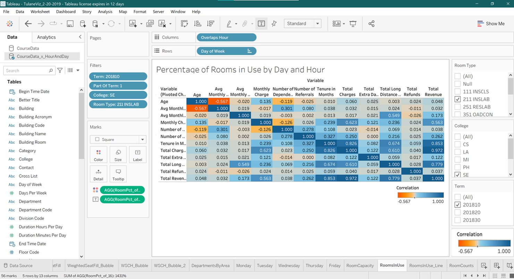The width and height of the screenshot is (514, 279).
Task: Check 251 RESLAB room type box
Action: pyautogui.click(x=458, y=107)
